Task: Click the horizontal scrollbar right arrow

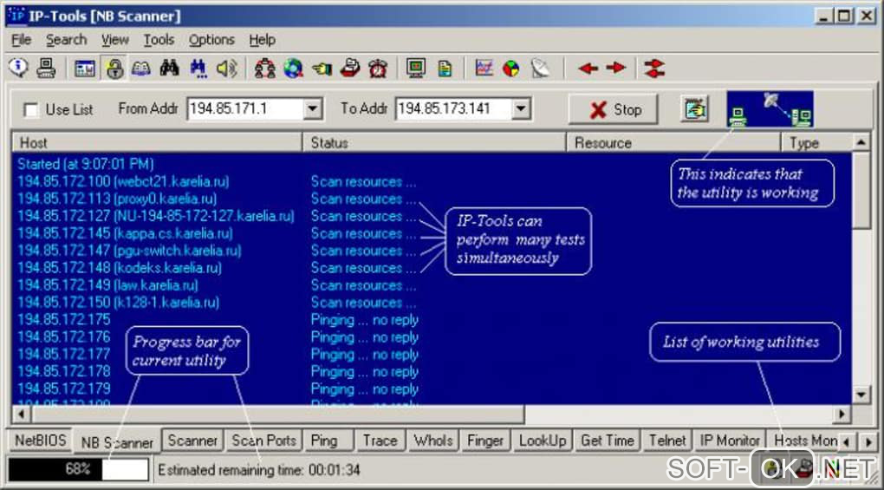Action: [x=842, y=415]
